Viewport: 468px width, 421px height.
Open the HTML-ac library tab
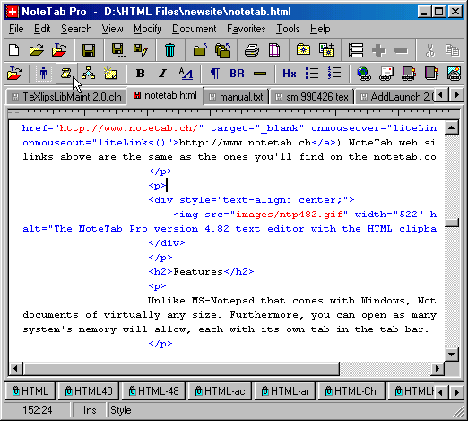(x=220, y=390)
